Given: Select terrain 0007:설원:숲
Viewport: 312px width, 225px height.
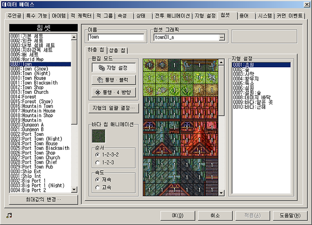Looking at the screenshot, I should tap(261, 93).
